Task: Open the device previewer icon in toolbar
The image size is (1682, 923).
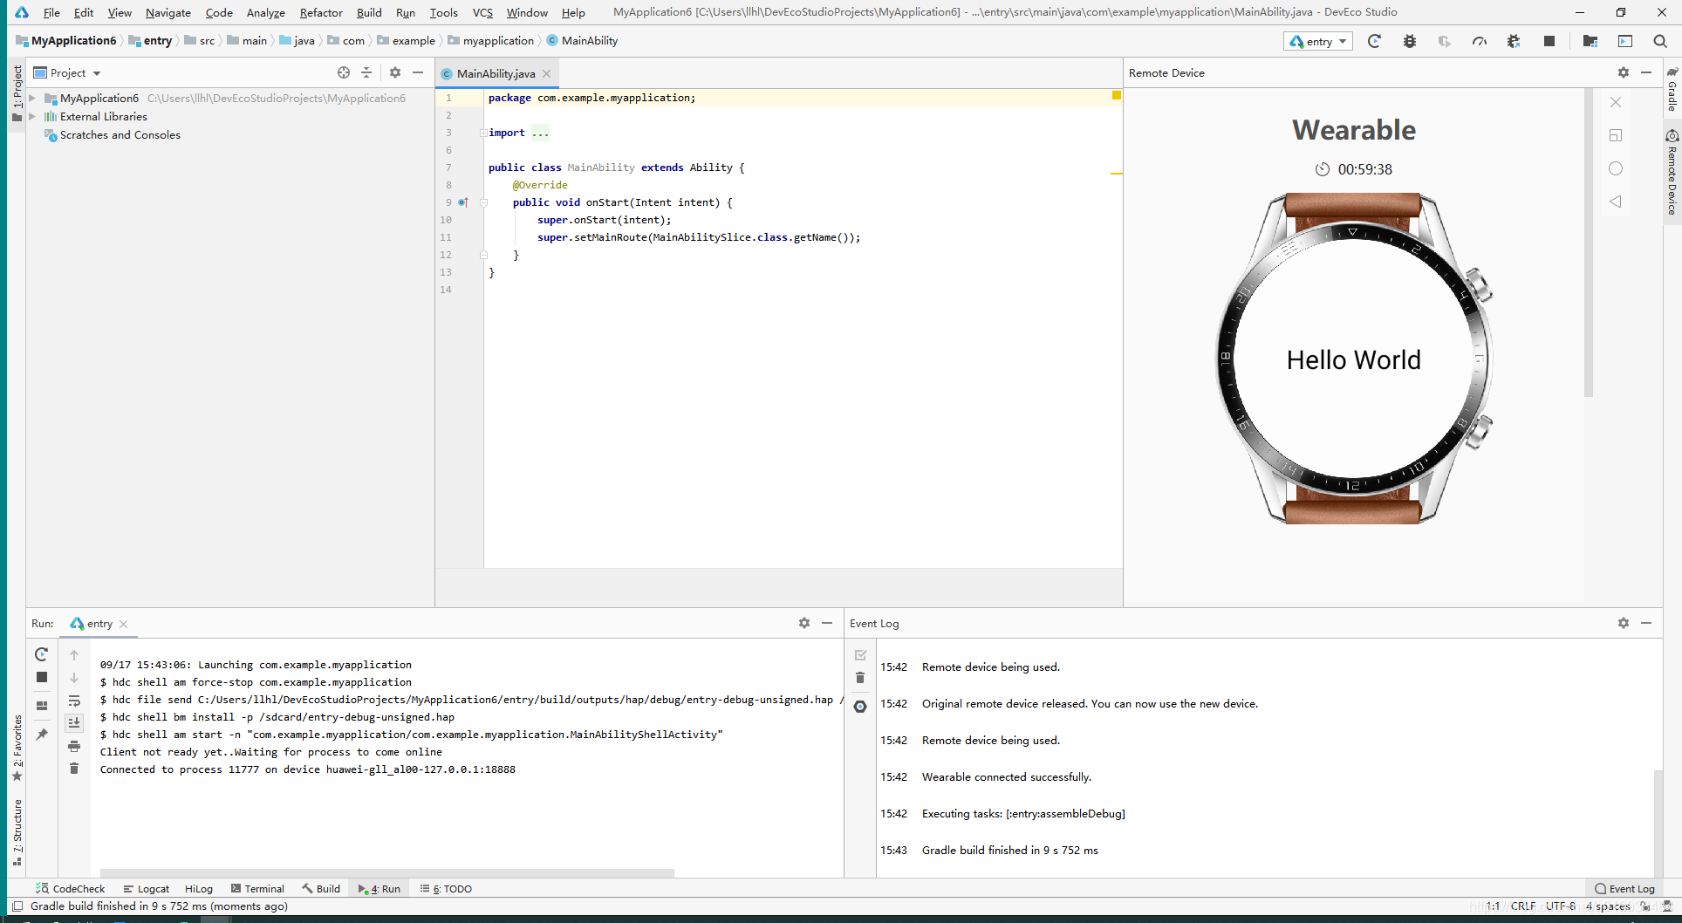Action: click(x=1625, y=41)
